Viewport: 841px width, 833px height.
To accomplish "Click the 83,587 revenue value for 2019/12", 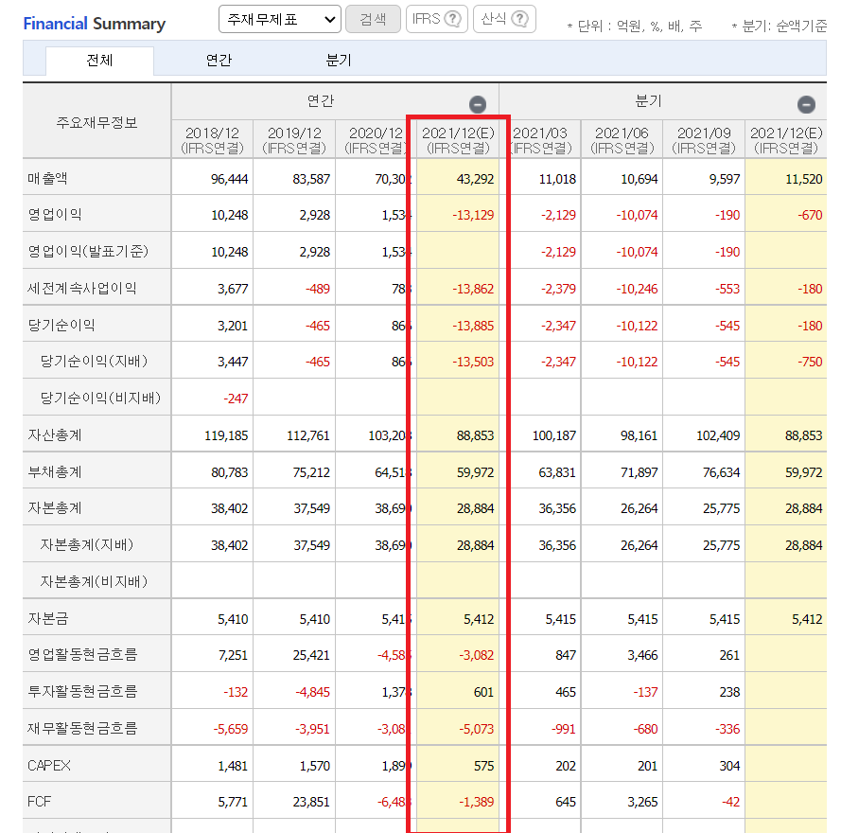I will (311, 179).
